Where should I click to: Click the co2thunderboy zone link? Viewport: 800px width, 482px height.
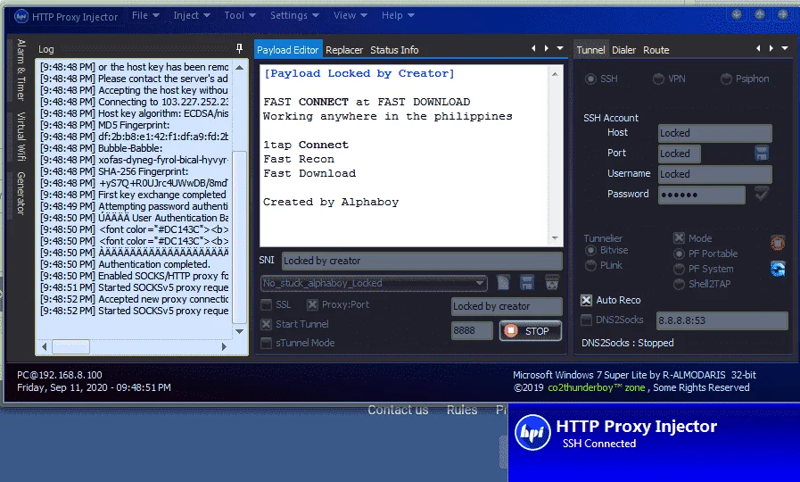tap(597, 387)
